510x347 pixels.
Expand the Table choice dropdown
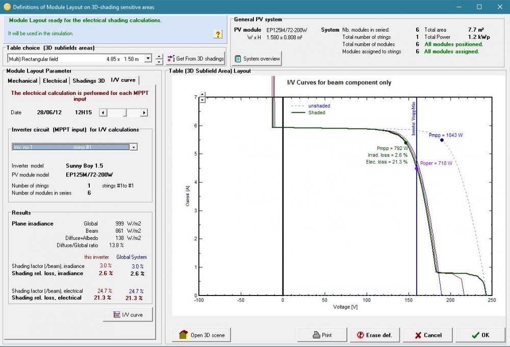(x=148, y=59)
